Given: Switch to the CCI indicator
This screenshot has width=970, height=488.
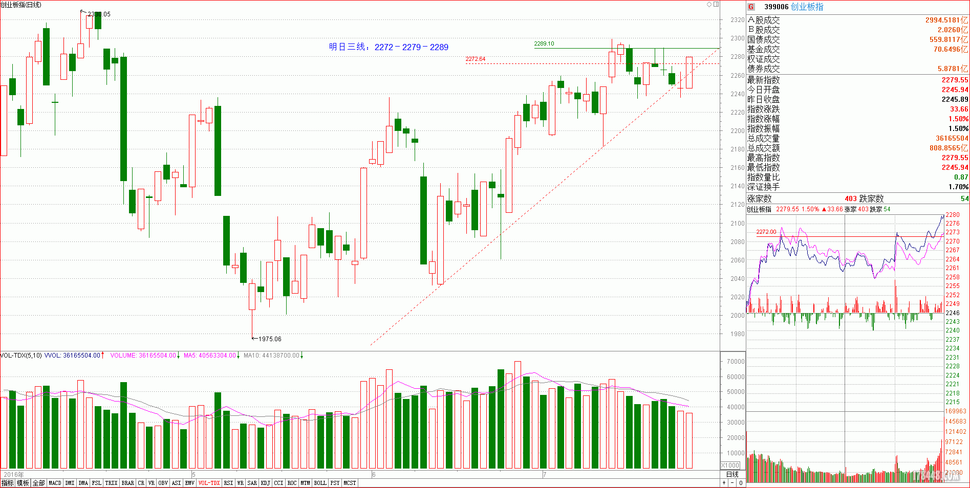Looking at the screenshot, I should pos(278,483).
